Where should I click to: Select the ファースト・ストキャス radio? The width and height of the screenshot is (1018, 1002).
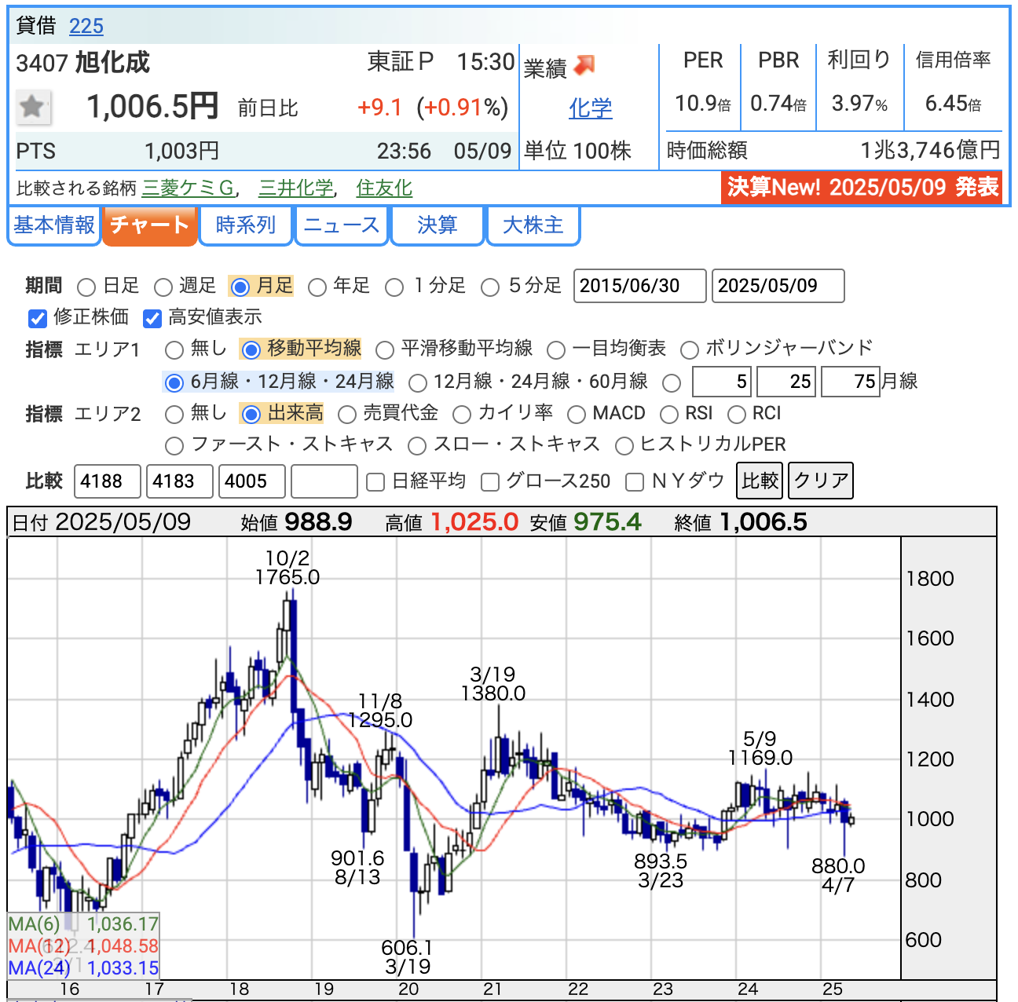click(x=174, y=446)
